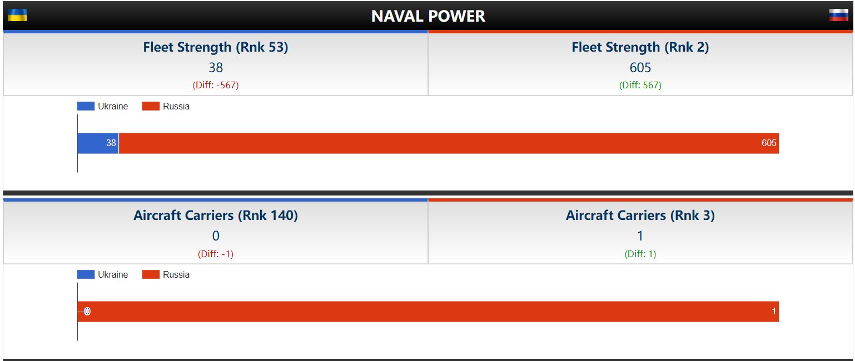The image size is (855, 361).
Task: Click the Ukraine flag icon in header
Action: pos(17,16)
